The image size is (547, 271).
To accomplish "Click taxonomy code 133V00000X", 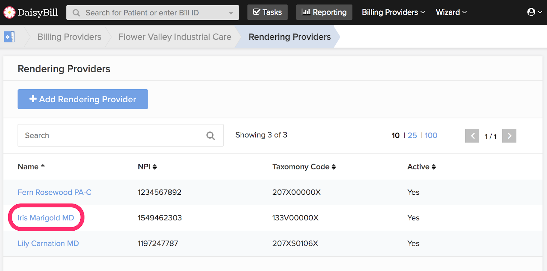I will (295, 218).
